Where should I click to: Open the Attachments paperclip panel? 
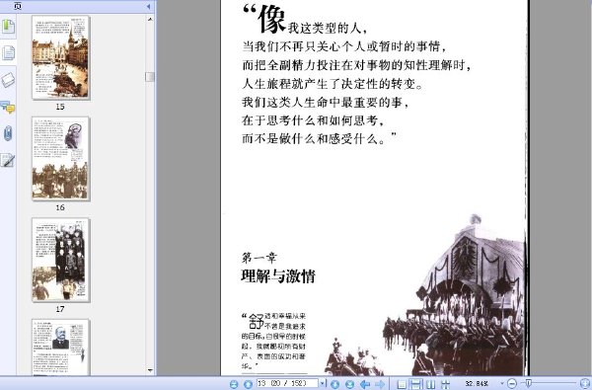pyautogui.click(x=8, y=133)
